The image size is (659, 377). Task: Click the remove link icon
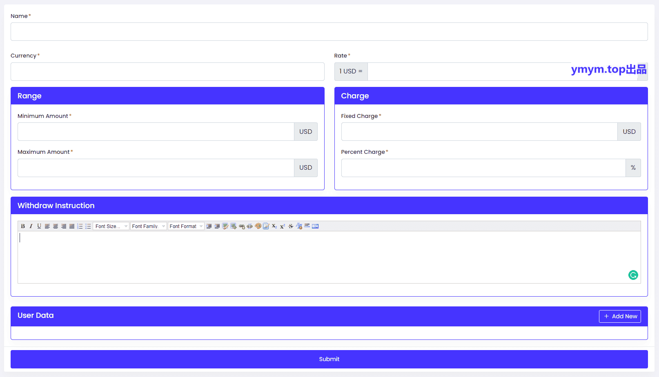pyautogui.click(x=250, y=226)
